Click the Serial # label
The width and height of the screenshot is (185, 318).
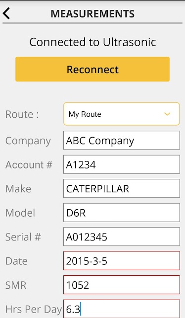tap(23, 237)
